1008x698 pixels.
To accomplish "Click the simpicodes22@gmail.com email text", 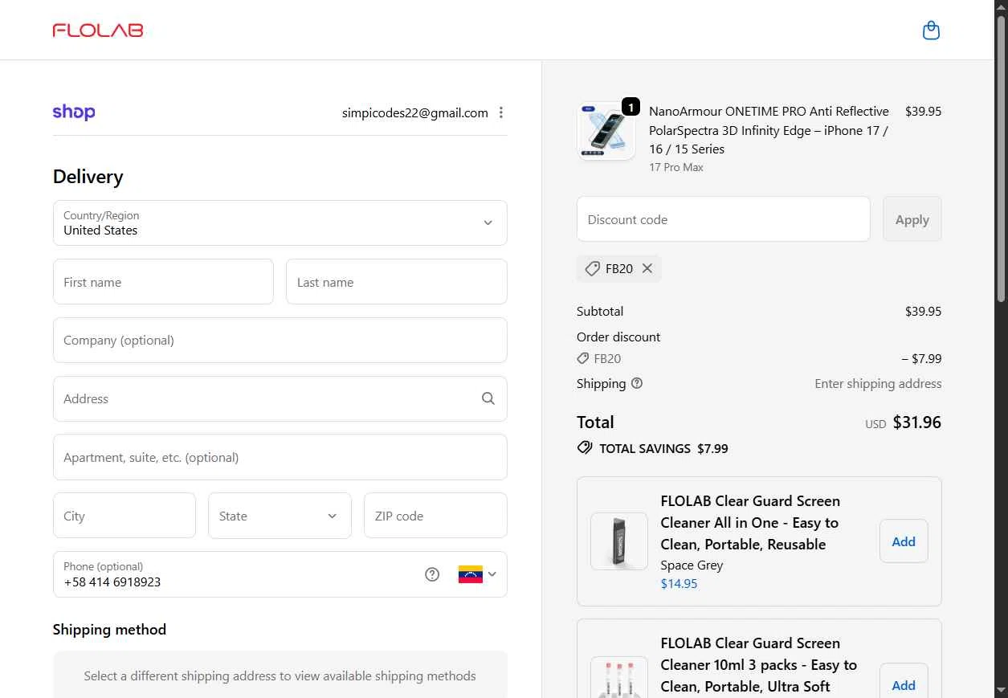I will click(415, 112).
